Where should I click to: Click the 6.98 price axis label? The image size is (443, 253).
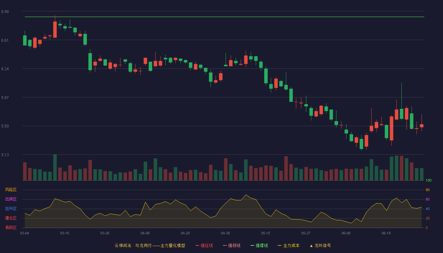(5, 12)
